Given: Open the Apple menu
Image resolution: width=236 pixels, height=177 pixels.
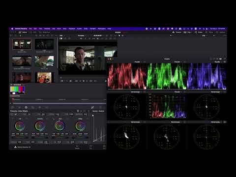Looking at the screenshot, I should (x=12, y=29).
